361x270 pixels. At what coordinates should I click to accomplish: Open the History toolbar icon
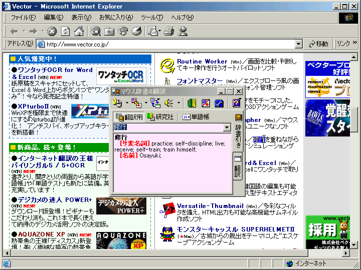pos(136,31)
